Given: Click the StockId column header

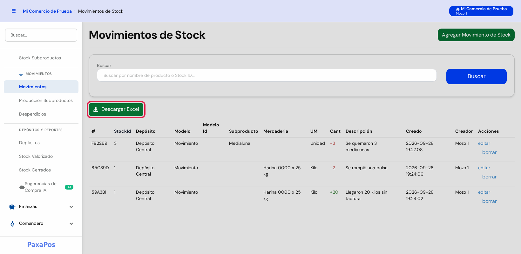Looking at the screenshot, I should (x=122, y=131).
